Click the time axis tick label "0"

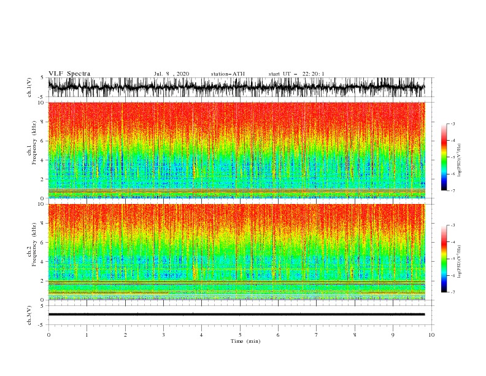tap(48, 335)
